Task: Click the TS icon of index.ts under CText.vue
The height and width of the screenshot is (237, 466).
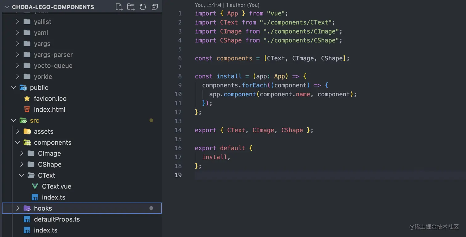Action: 35,197
